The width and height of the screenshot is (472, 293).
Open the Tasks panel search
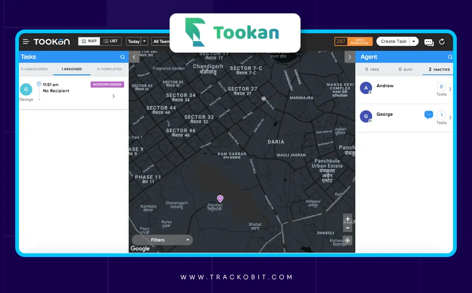pos(122,56)
